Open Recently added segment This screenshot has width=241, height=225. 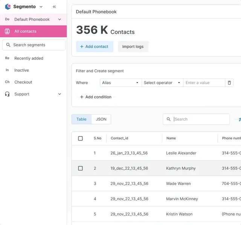click(29, 58)
